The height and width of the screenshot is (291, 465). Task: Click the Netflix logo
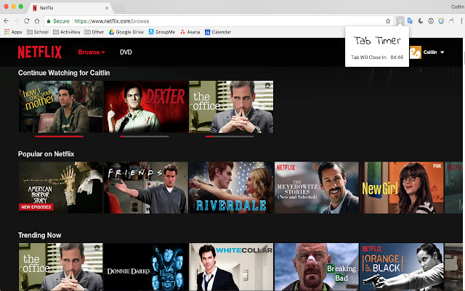40,52
